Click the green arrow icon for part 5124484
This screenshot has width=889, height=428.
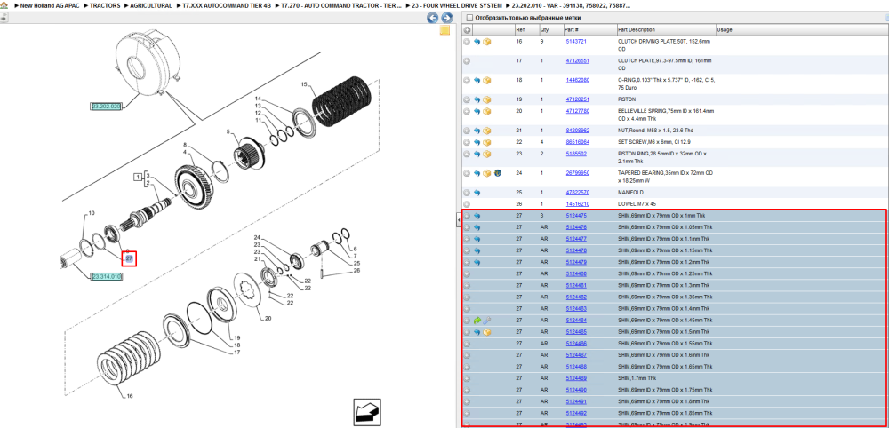pos(477,321)
